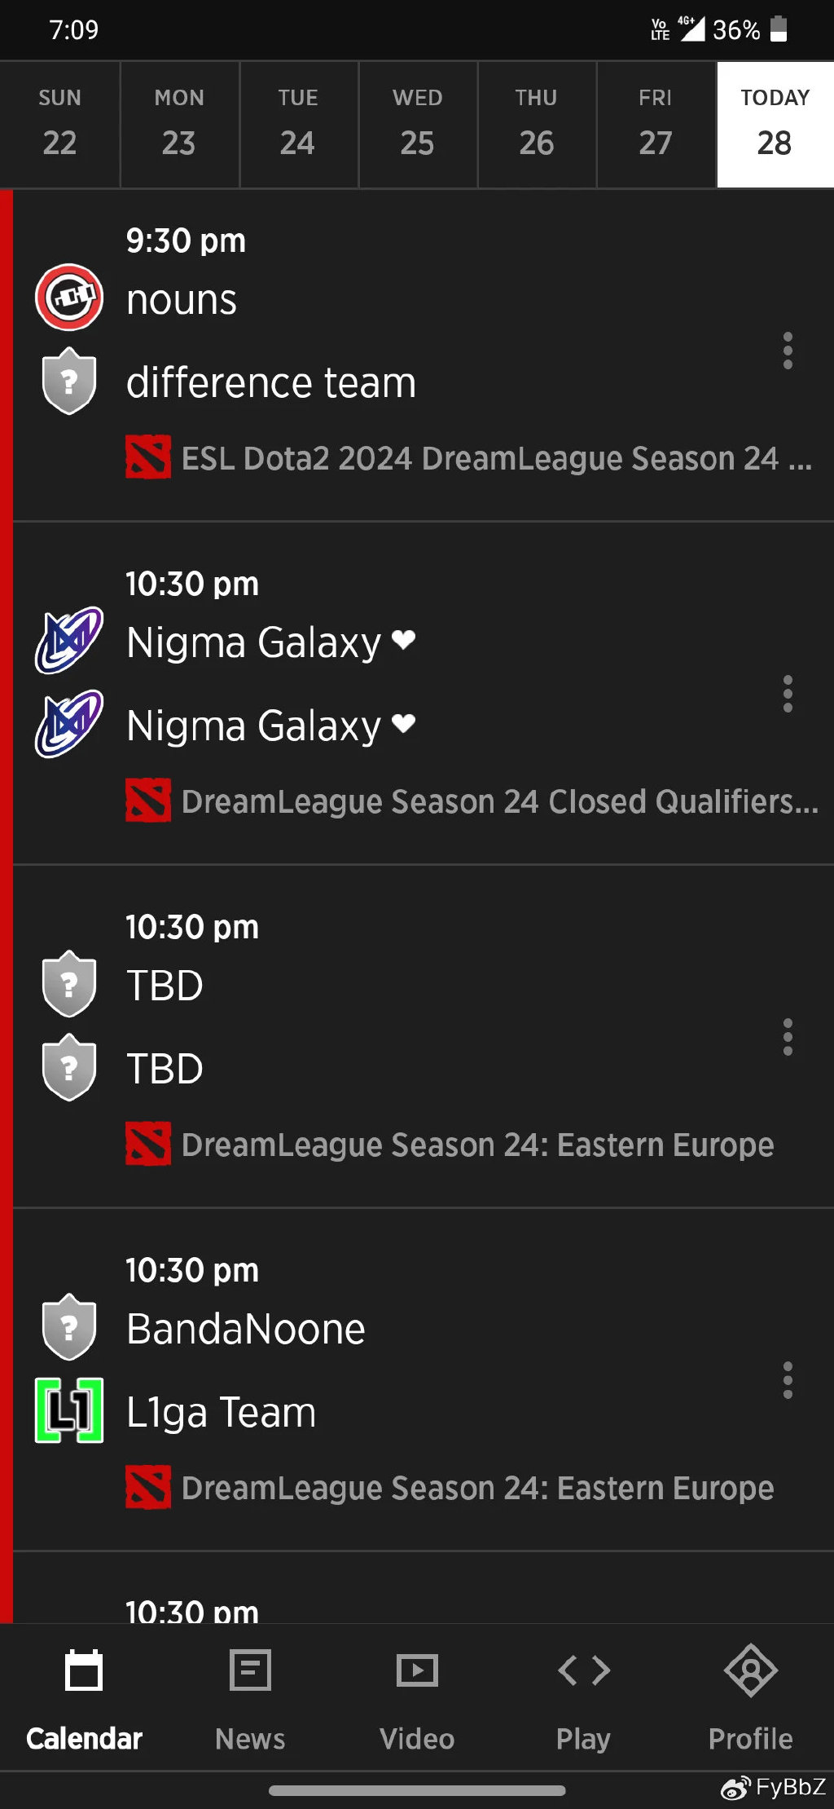The height and width of the screenshot is (1809, 834).
Task: Select the TODAY 28 date tab
Action: [775, 125]
